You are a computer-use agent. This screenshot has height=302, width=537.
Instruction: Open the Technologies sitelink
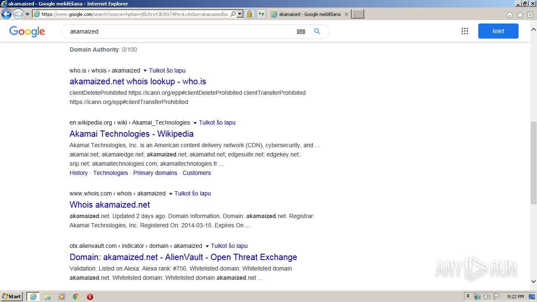[x=110, y=173]
